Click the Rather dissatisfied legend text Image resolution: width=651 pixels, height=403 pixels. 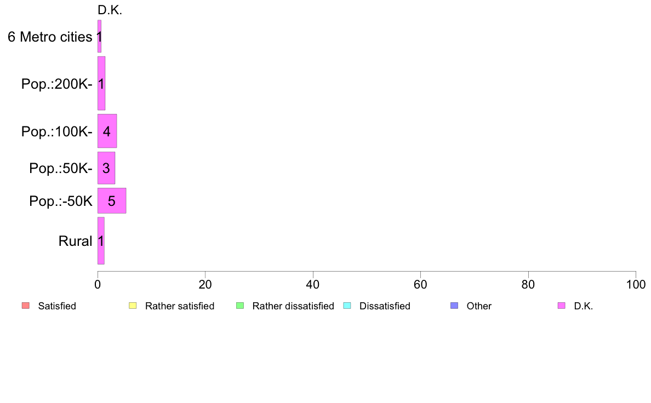(x=293, y=306)
